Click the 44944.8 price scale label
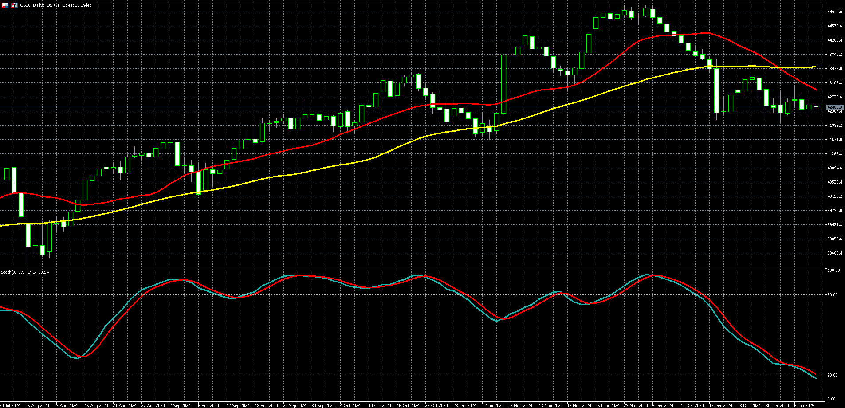 pos(834,12)
